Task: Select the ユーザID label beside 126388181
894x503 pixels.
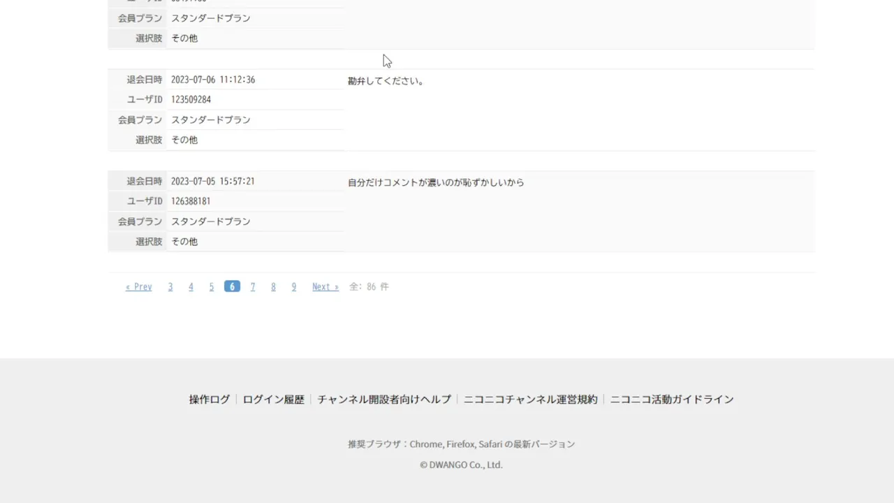Action: click(145, 201)
